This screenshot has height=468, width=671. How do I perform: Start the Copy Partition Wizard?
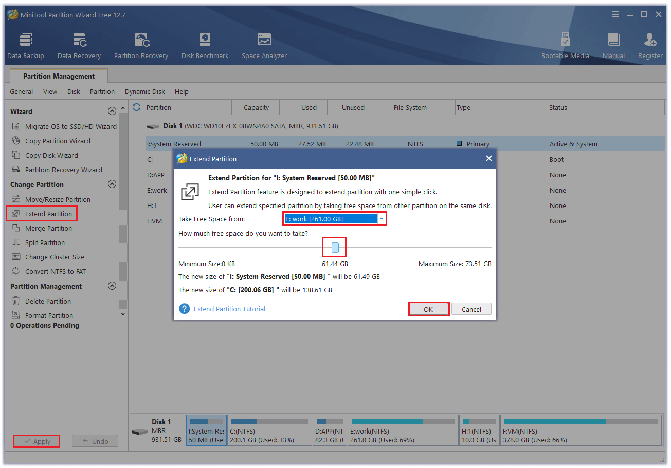[51, 141]
